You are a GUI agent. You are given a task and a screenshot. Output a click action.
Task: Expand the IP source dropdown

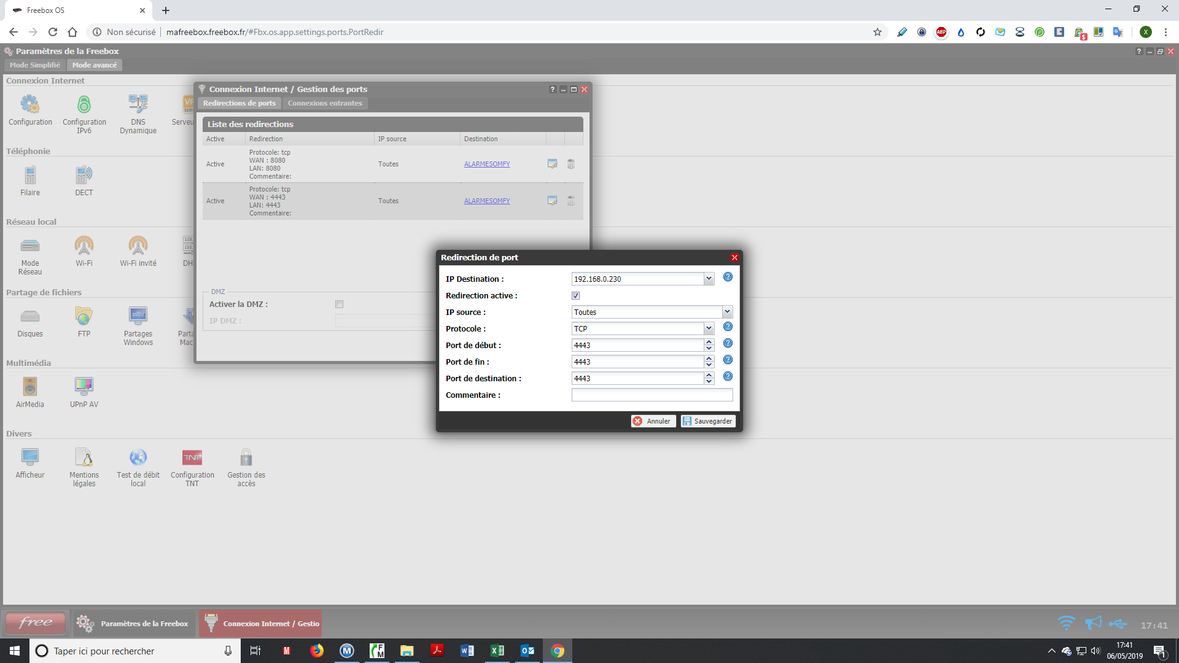click(x=727, y=312)
